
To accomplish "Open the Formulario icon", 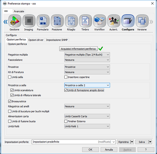I will point(43,21).
